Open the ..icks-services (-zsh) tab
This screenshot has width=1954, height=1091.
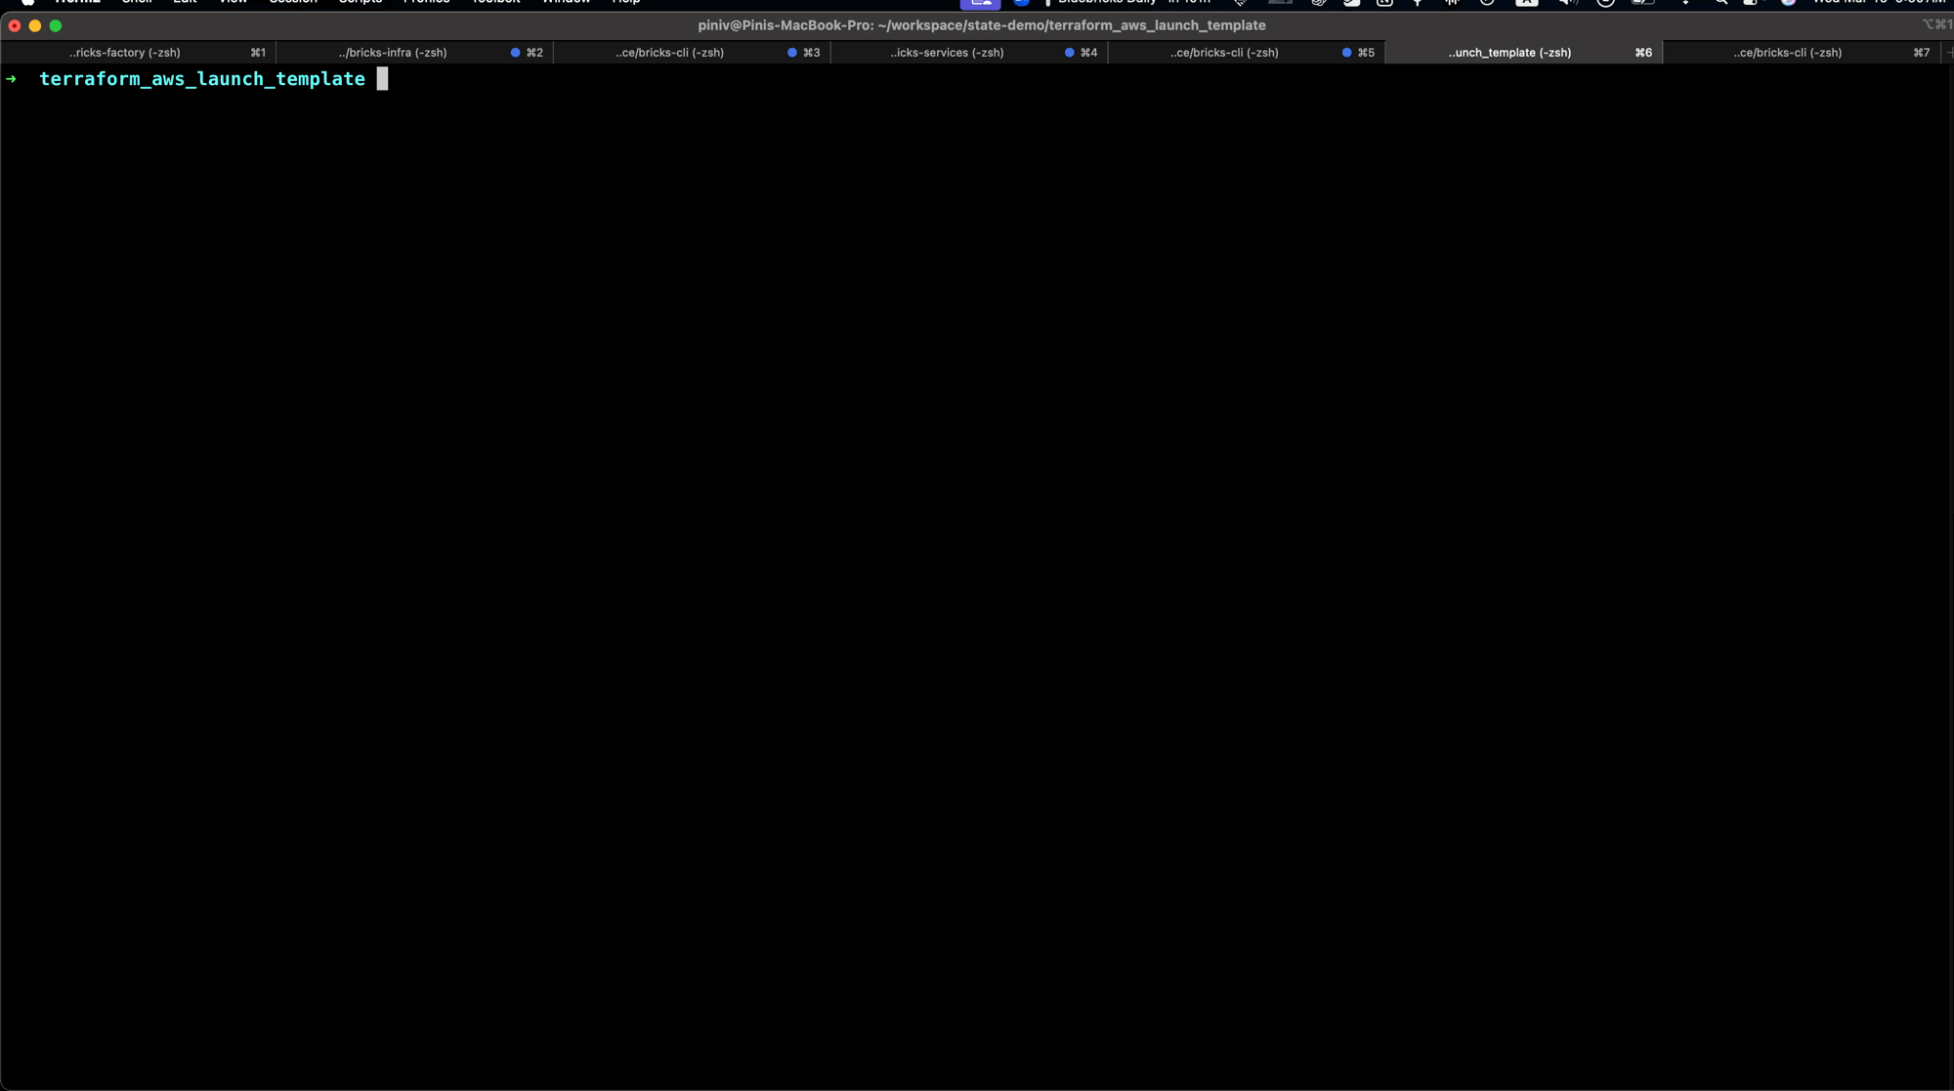[947, 53]
